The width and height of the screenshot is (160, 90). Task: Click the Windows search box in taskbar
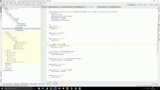click(18, 88)
